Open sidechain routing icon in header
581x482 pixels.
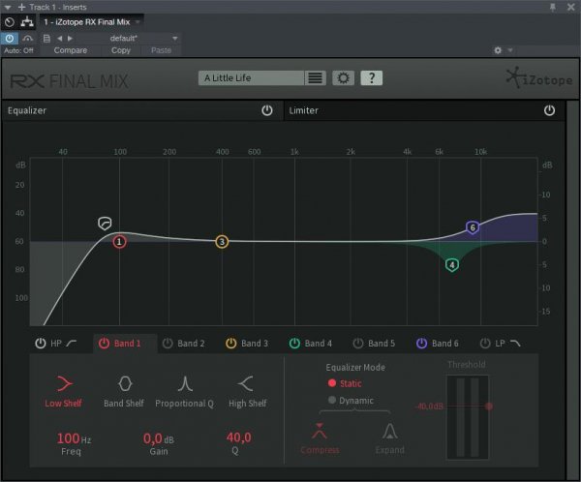pyautogui.click(x=27, y=22)
